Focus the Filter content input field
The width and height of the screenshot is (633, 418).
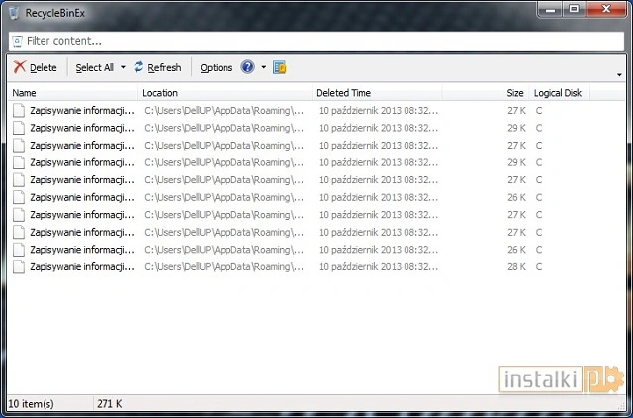point(316,41)
